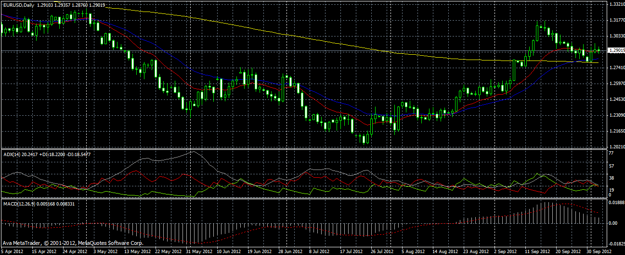Screen dimensions: 625x255
Task: Click the 0.00 level on MACD scale
Action: (613, 223)
